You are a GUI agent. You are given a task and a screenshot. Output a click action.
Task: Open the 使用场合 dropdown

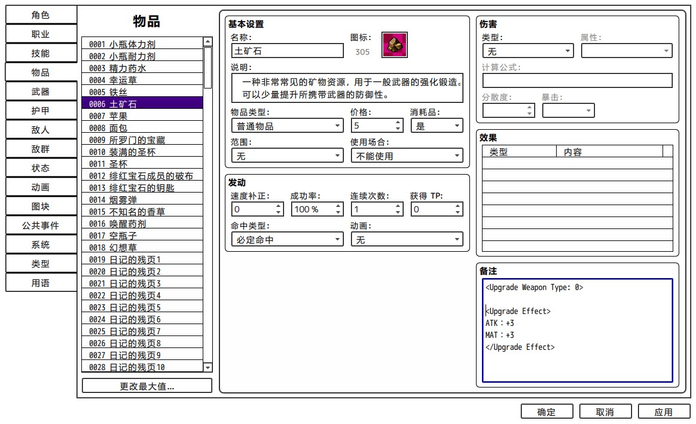pos(407,156)
